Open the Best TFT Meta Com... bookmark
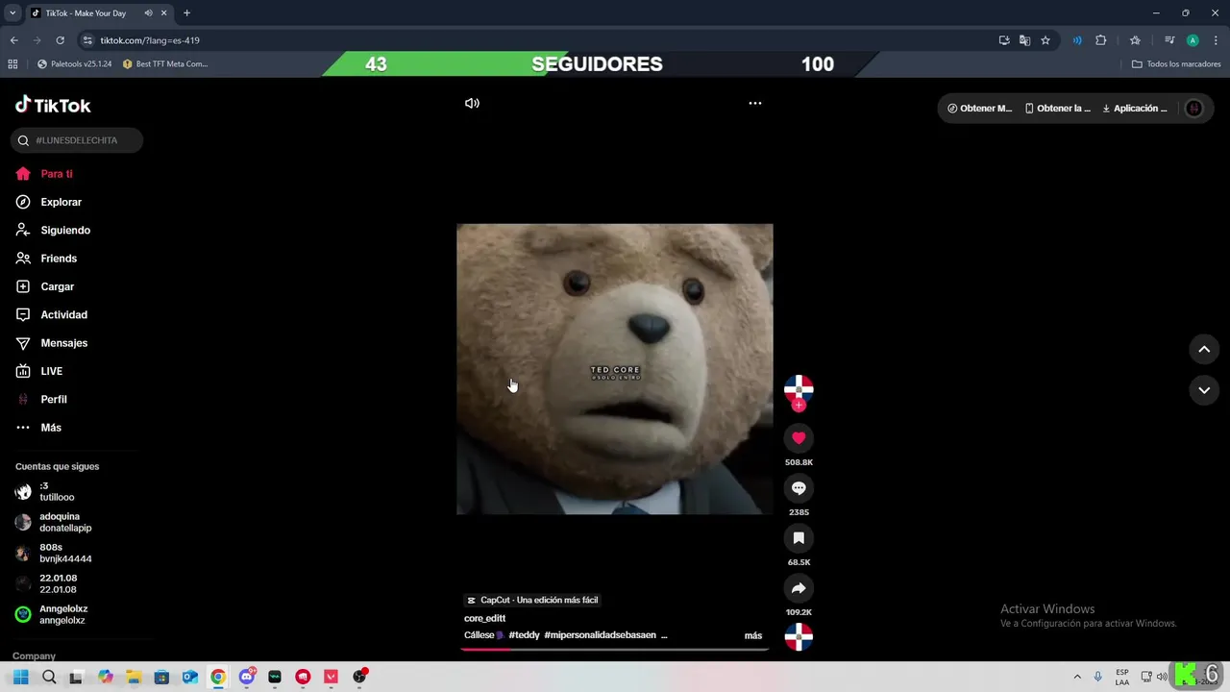 (x=165, y=64)
